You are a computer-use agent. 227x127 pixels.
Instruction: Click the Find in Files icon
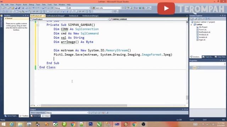(94, 8)
